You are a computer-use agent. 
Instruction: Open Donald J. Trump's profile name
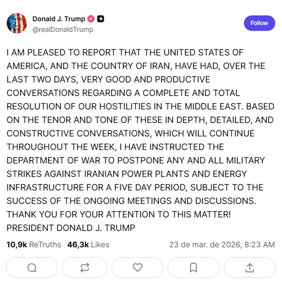pyautogui.click(x=58, y=19)
